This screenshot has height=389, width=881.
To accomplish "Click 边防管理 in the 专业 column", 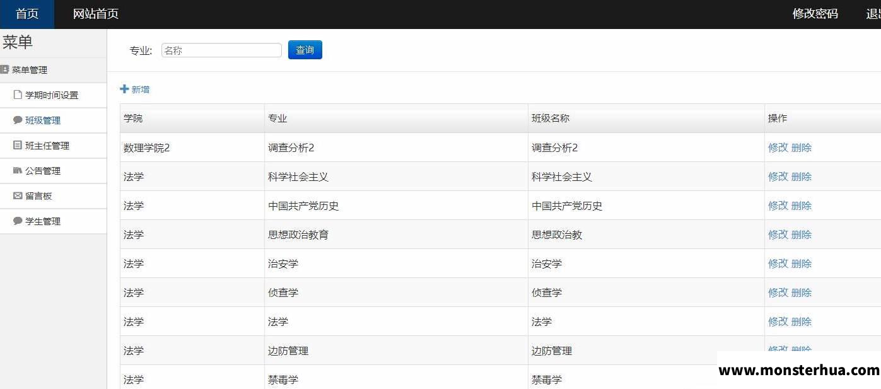I will point(288,351).
